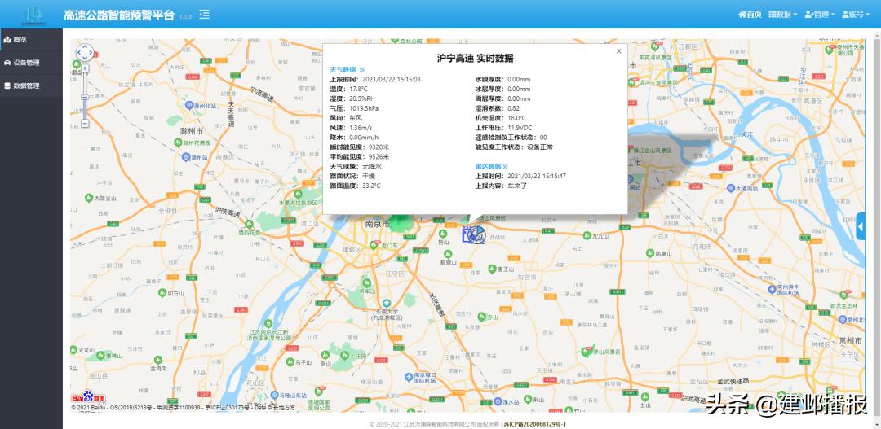The image size is (881, 429).
Task: Select 概览 in the left sidebar
Action: (32, 39)
